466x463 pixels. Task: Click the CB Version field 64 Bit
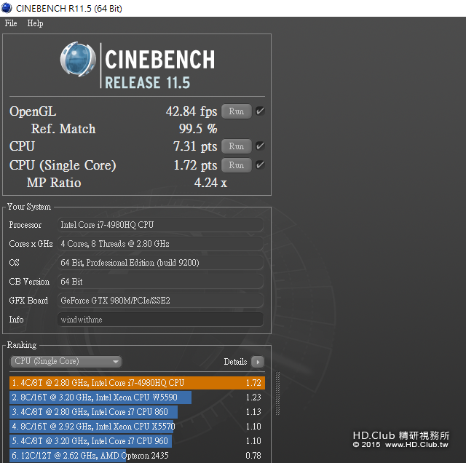click(160, 282)
